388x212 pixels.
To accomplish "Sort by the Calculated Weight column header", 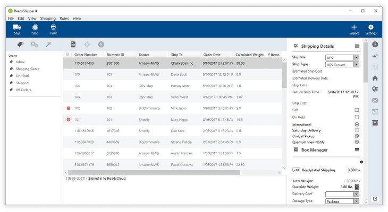I will 249,55.
